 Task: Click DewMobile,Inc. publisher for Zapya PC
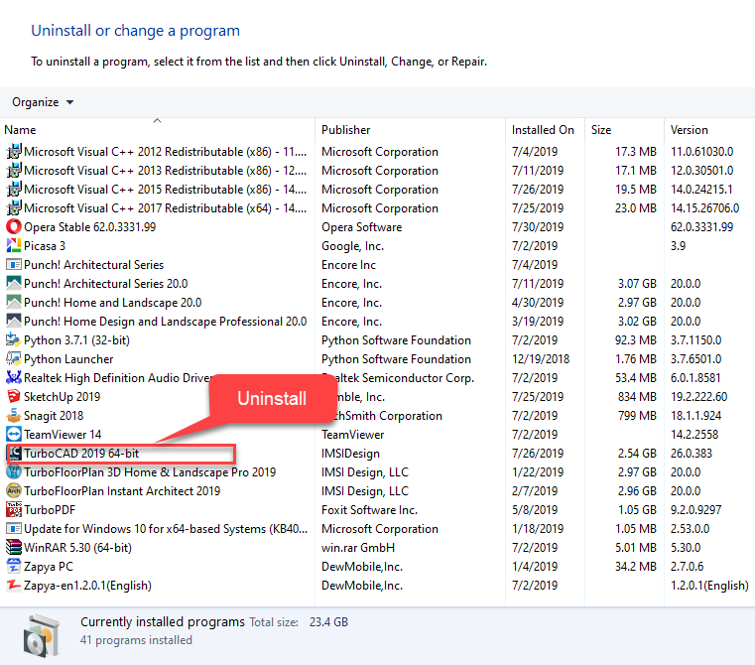361,566
